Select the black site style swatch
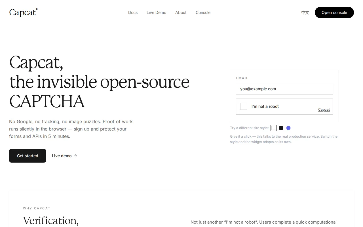Screen dimensions: 363x227 (281, 128)
